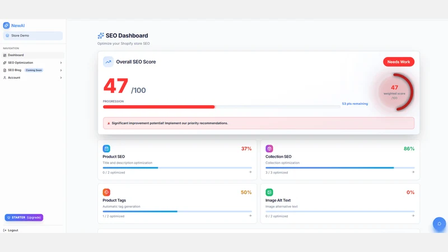The width and height of the screenshot is (448, 252).
Task: Click the "3 / 3 optimized" text
Action: point(277,172)
